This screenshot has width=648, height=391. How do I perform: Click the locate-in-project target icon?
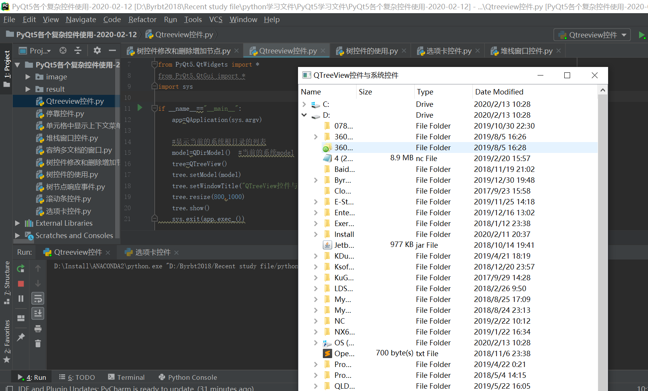(63, 50)
